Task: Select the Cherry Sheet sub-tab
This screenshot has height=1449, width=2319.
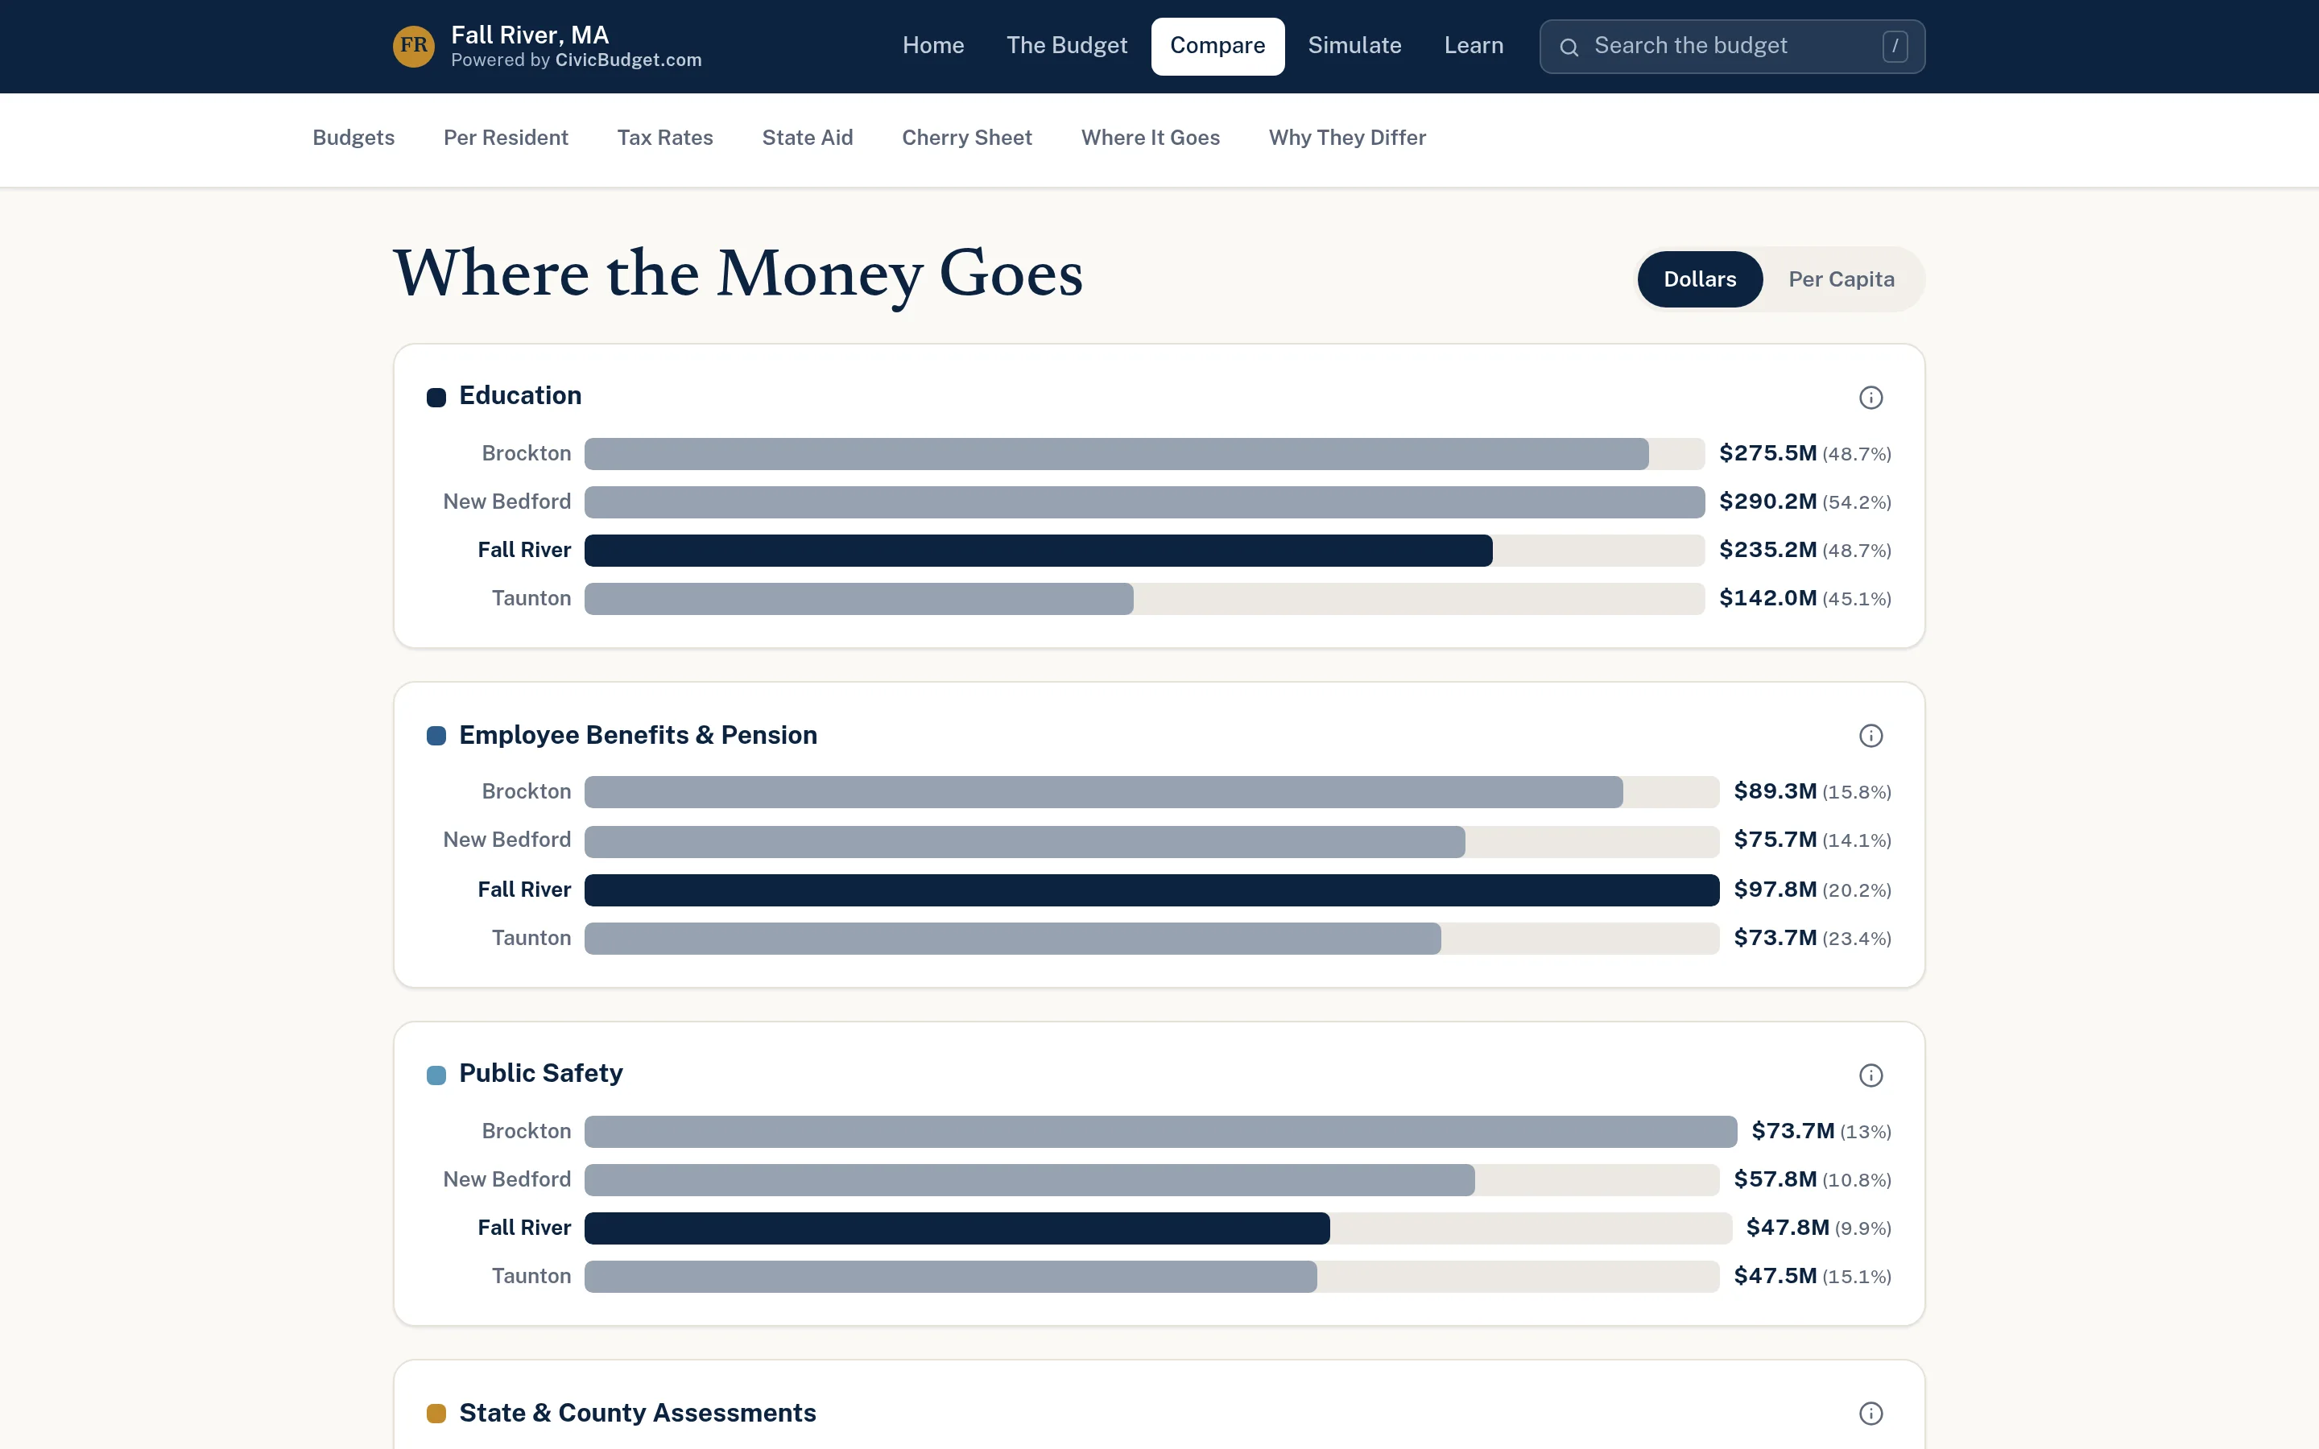Action: pyautogui.click(x=967, y=138)
